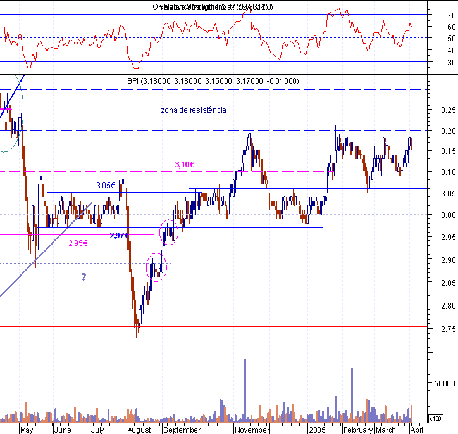Click the February label on time axis

coord(359,430)
